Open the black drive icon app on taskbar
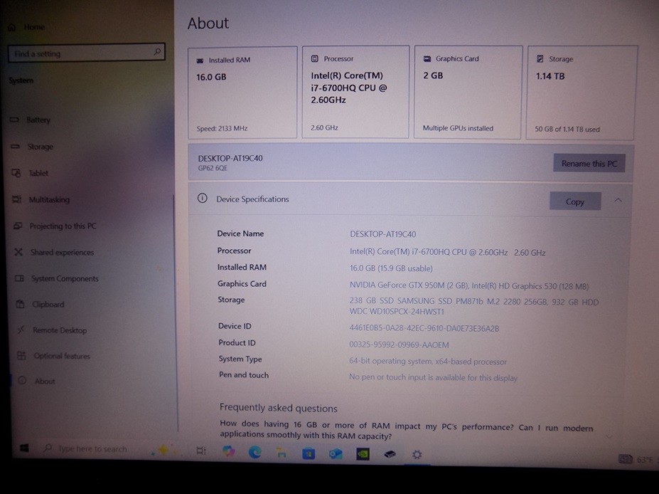659x494 pixels. pyautogui.click(x=390, y=454)
